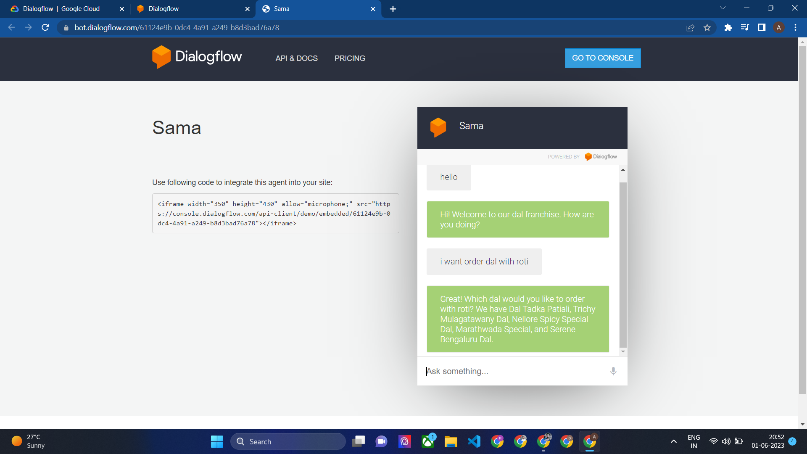Viewport: 807px width, 454px height.
Task: Show hidden system tray icons
Action: tap(673, 441)
